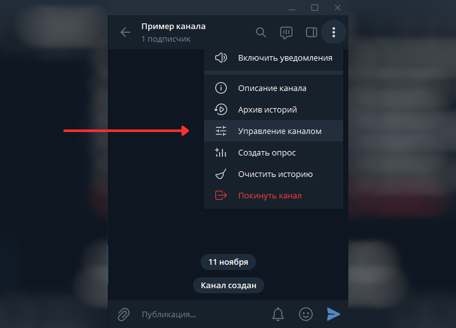Choose 'Очистить историю' in the menu
Screen dimensions: 456x328
tap(274, 174)
